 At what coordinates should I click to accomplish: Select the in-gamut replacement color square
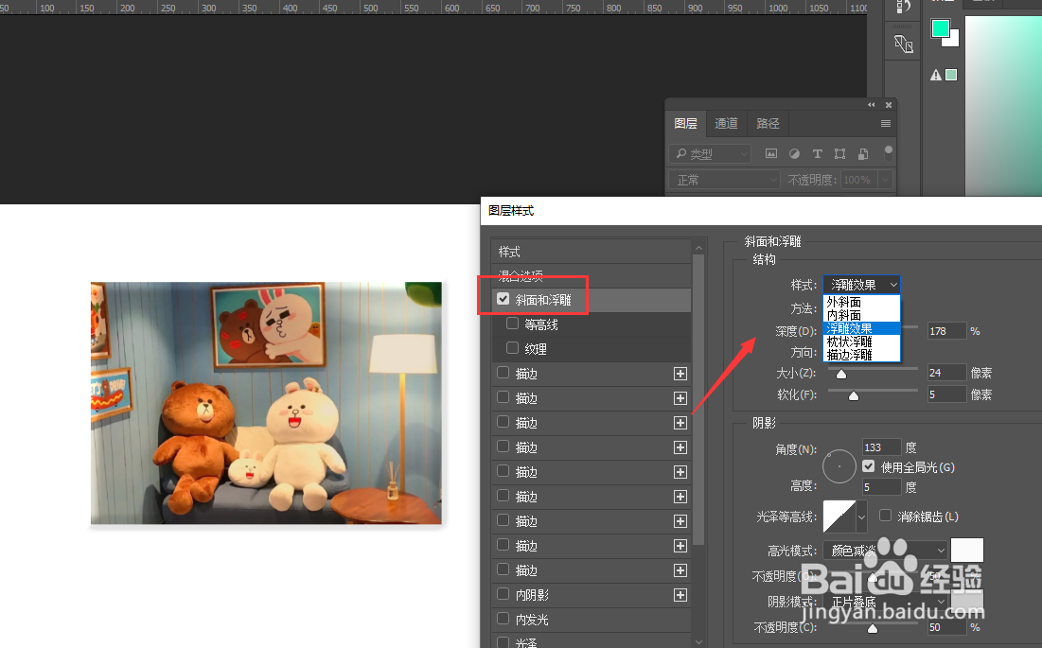(x=951, y=75)
